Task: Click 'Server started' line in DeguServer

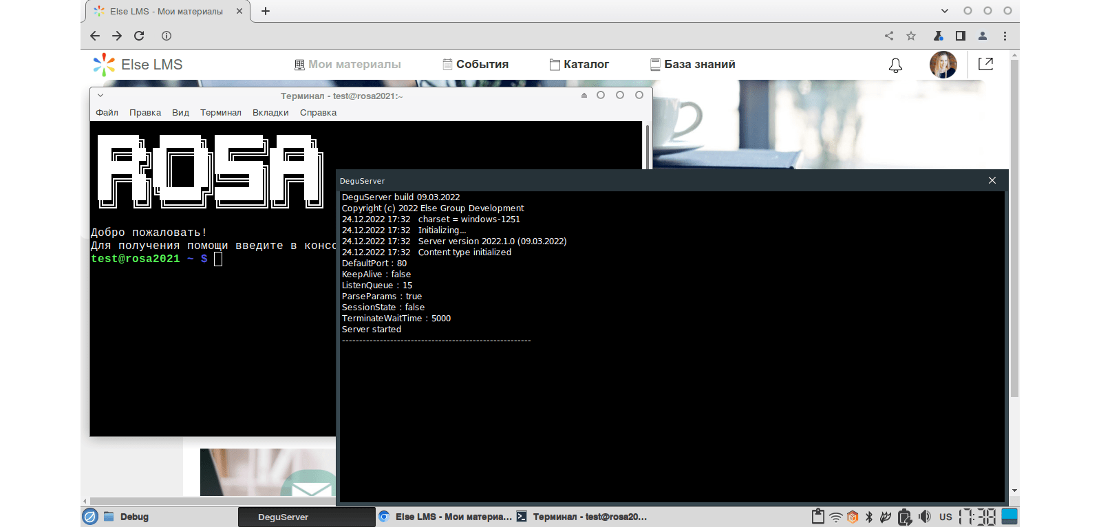Action: [372, 330]
